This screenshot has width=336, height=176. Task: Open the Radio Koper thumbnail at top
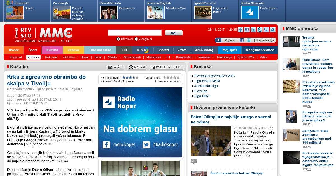(x=250, y=13)
